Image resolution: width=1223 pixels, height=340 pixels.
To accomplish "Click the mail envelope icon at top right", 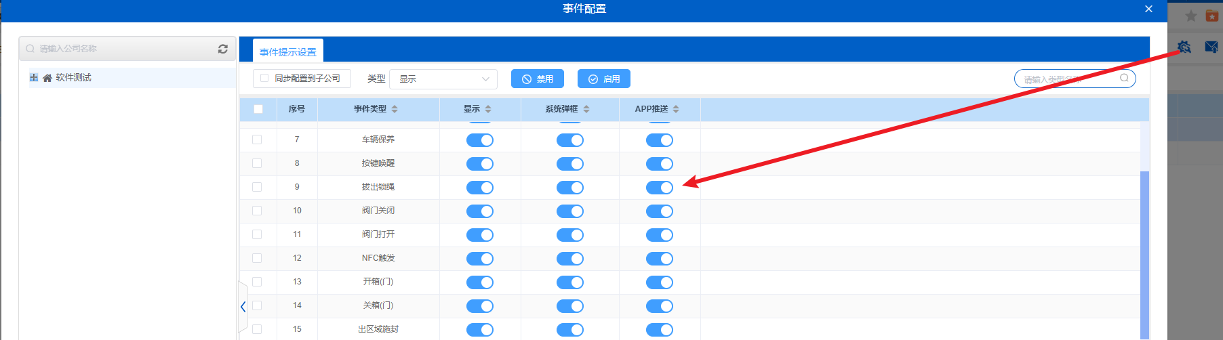I will coord(1211,47).
